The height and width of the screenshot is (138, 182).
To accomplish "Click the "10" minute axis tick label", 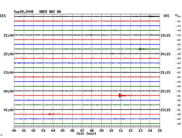I will coord(111,130).
